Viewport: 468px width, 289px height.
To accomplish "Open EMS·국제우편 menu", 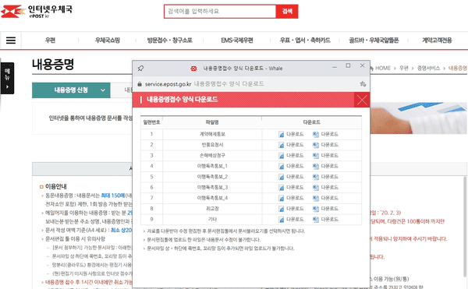I will 237,41.
